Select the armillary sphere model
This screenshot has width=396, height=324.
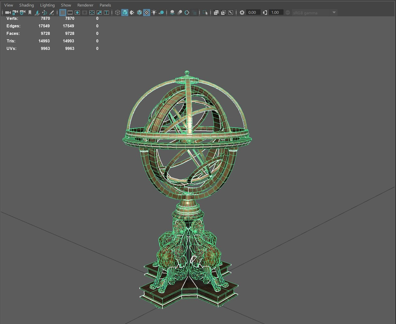pyautogui.click(x=187, y=189)
